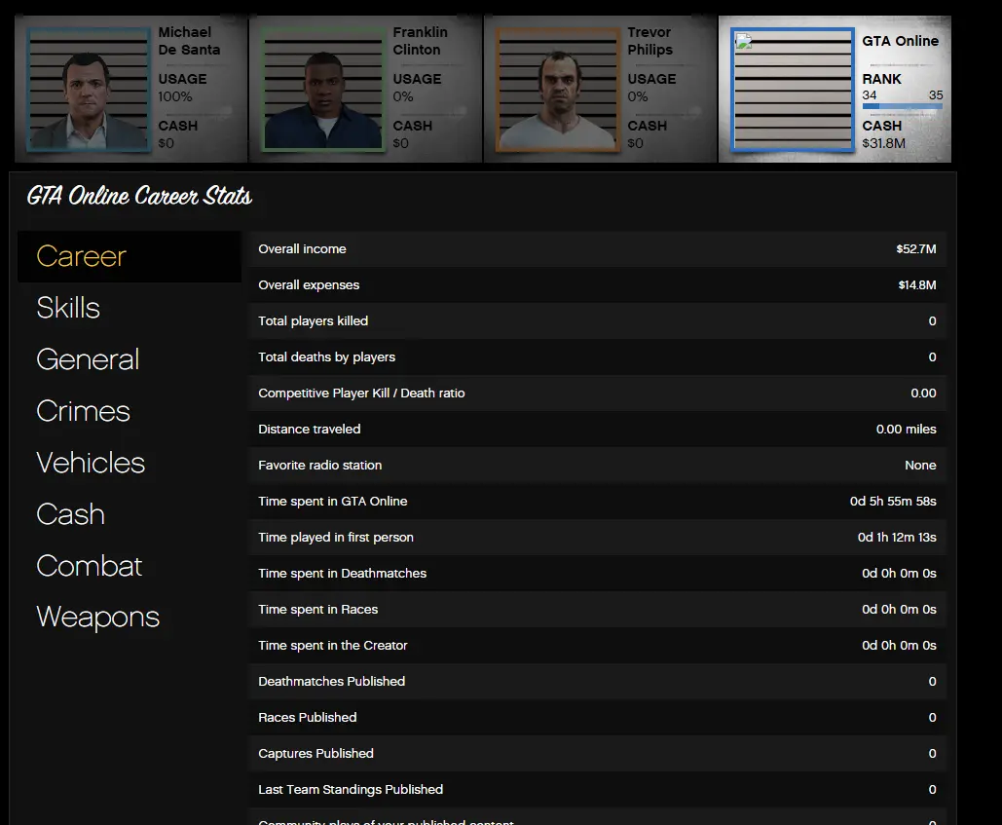Open Trevor Philips' mugshot portrait
The image size is (1002, 825).
558,90
